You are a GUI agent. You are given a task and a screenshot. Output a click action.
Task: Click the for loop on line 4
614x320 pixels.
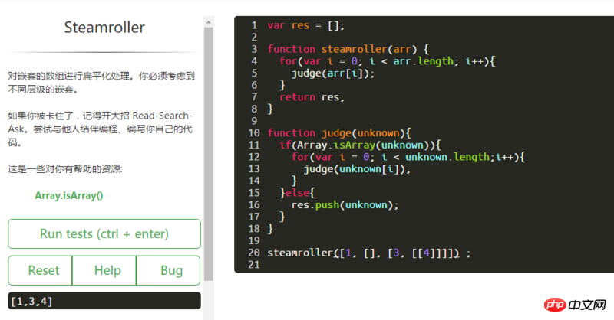388,61
